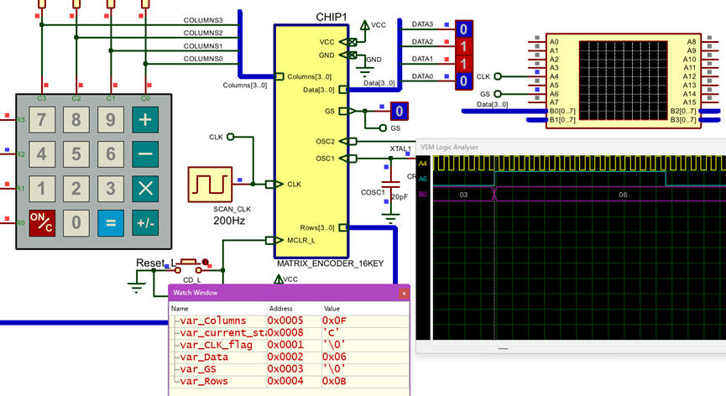This screenshot has width=726, height=396.
Task: Click the red ON/C keypad key
Action: coord(42,223)
